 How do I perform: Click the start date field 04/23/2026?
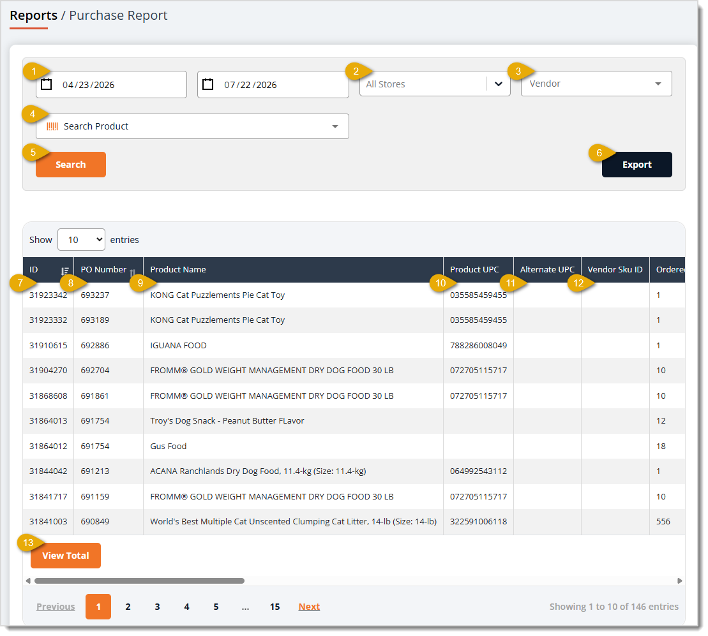[x=111, y=85]
